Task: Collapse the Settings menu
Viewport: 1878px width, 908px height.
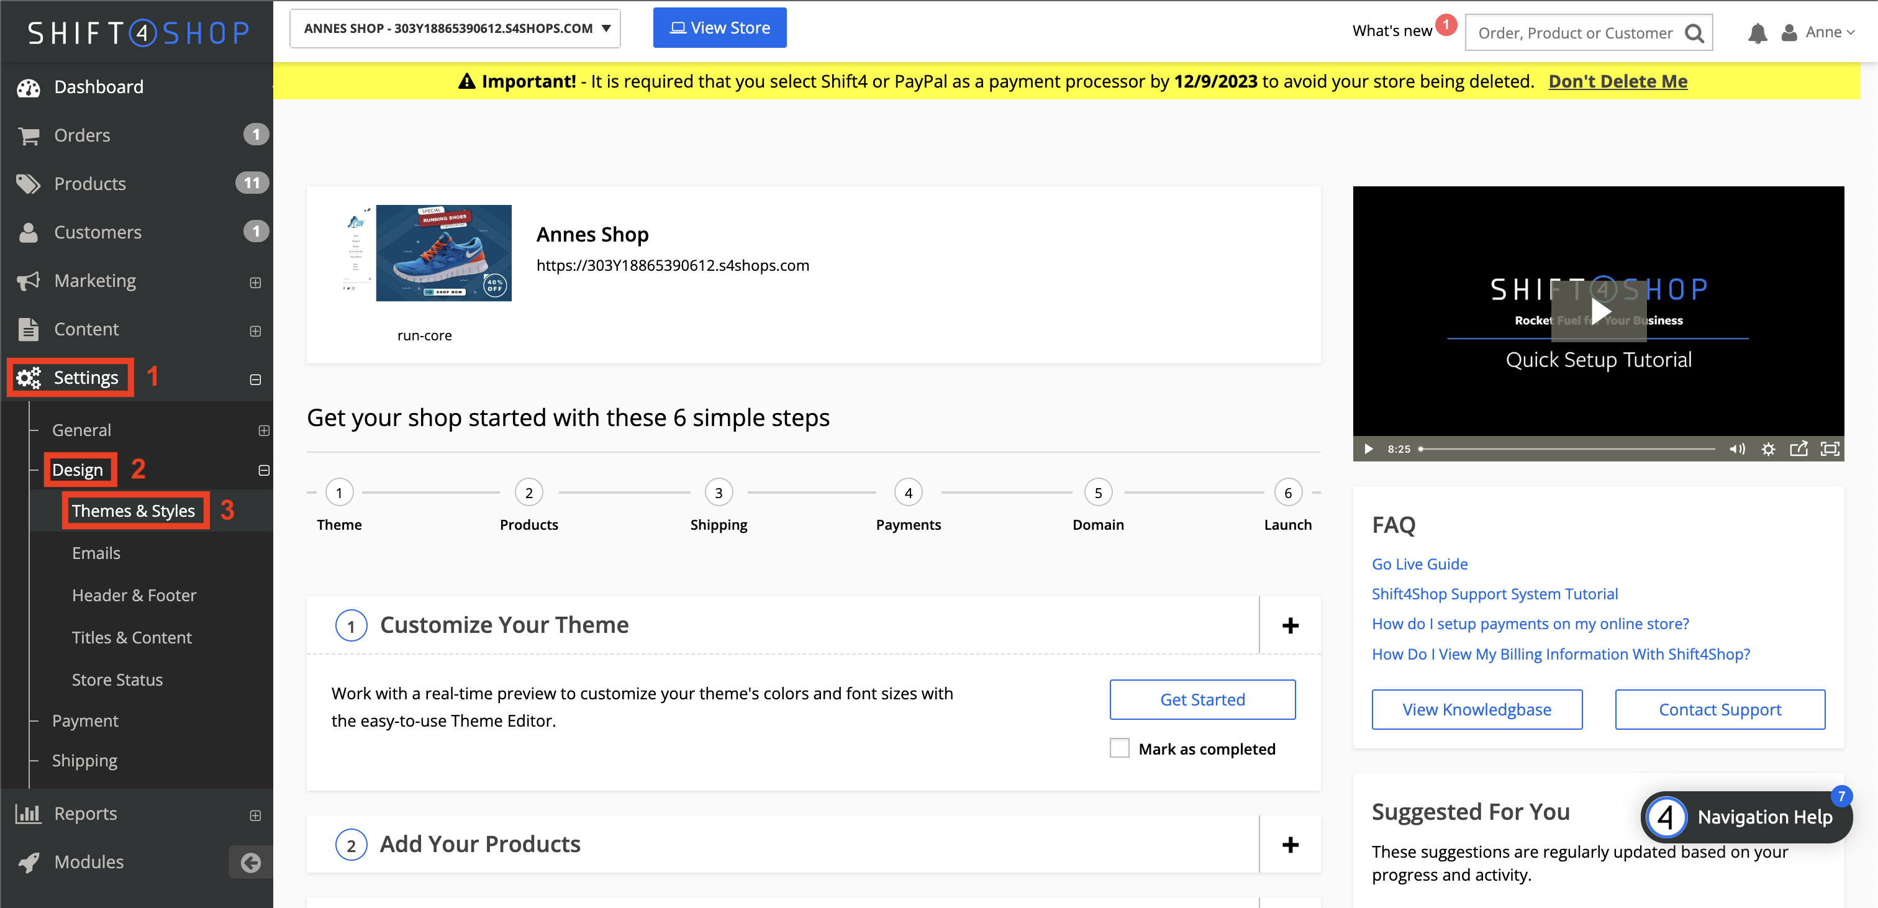Action: coord(255,379)
